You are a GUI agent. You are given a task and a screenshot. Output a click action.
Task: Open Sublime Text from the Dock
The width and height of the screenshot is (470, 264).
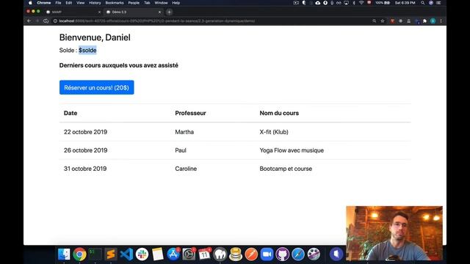(111, 254)
